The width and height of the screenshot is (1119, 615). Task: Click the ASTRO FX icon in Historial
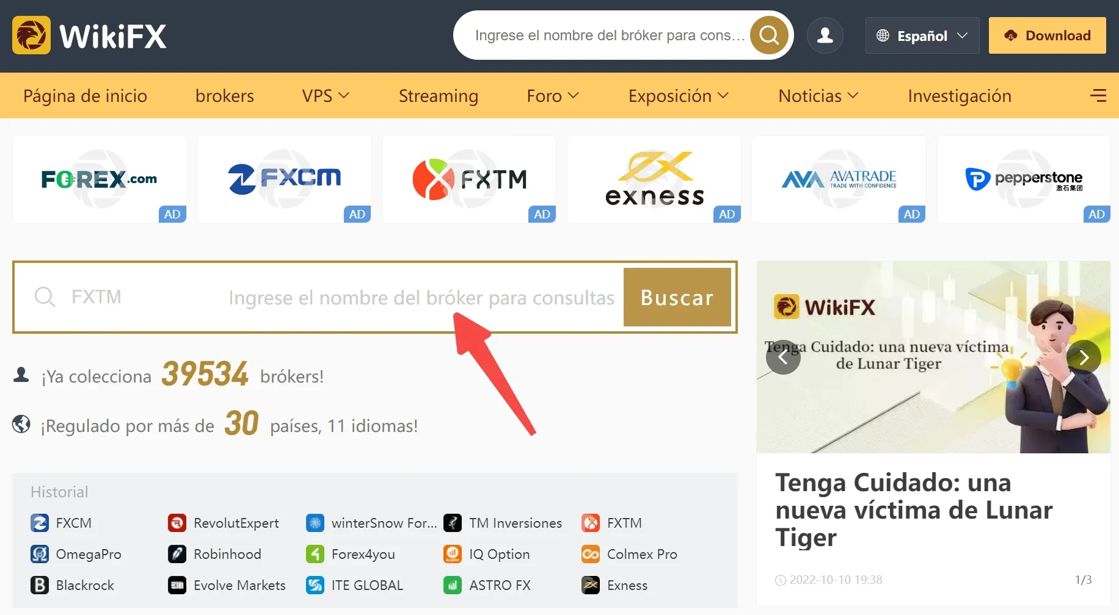(x=453, y=585)
